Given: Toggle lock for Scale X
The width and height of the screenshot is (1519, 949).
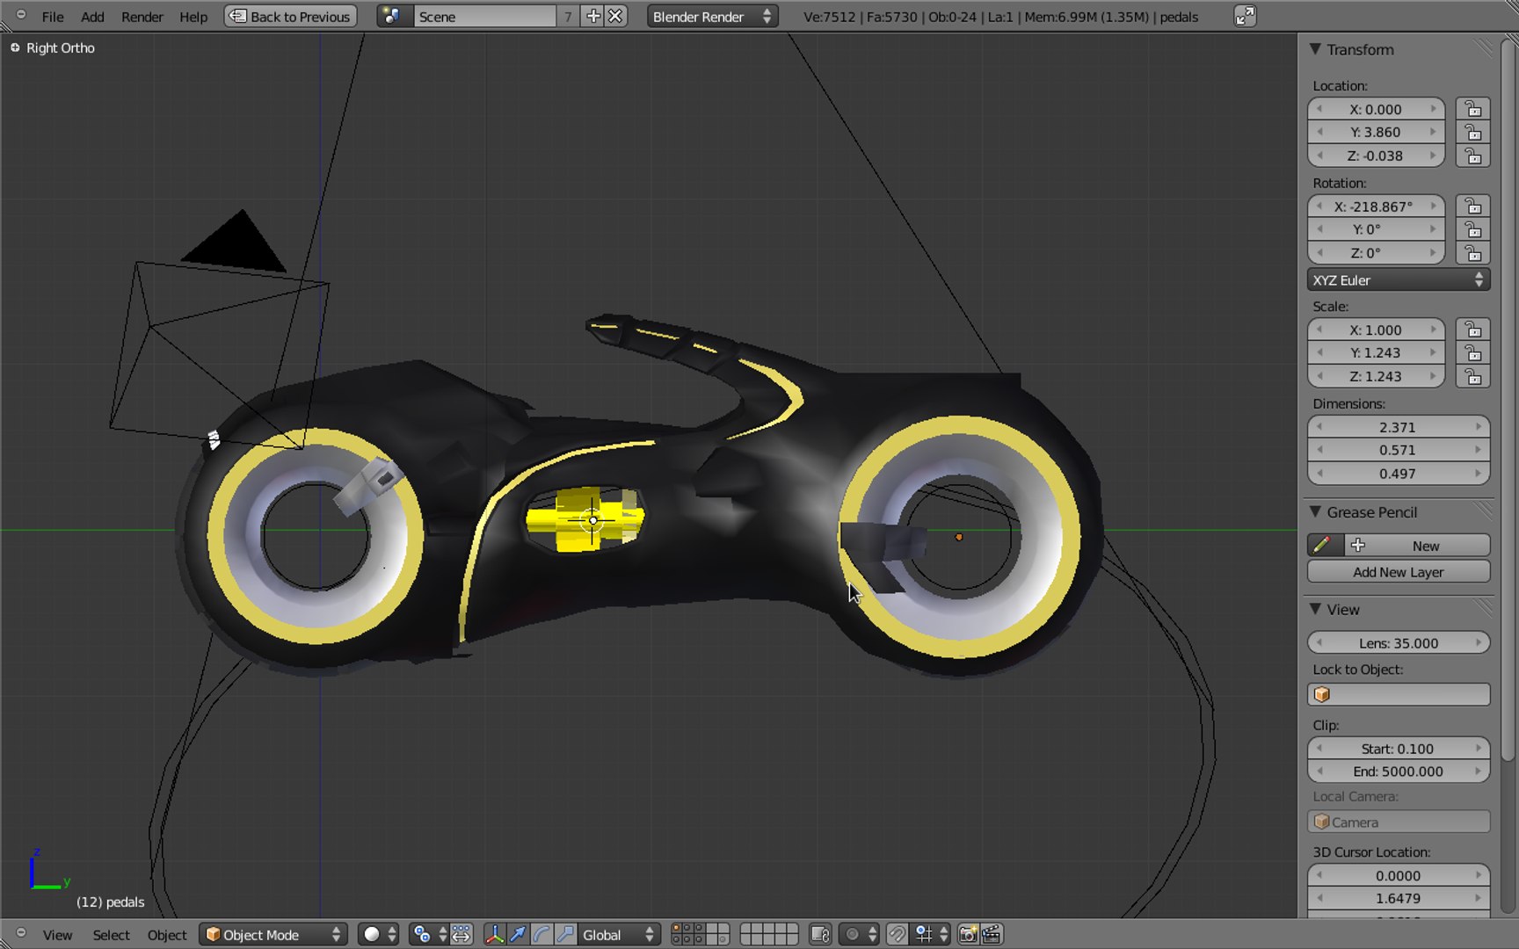Looking at the screenshot, I should (x=1473, y=330).
